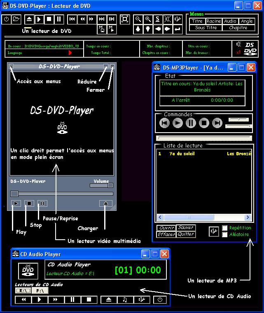Open the music note tracks icon in CD Audio Player
The height and width of the screenshot is (313, 264).
(x=125, y=300)
